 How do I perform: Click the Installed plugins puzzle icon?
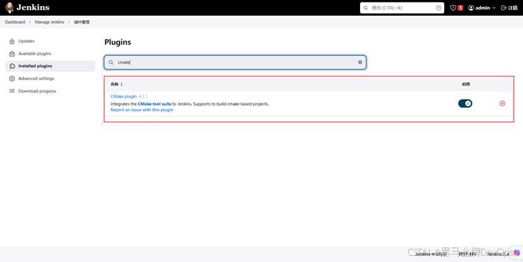point(12,66)
